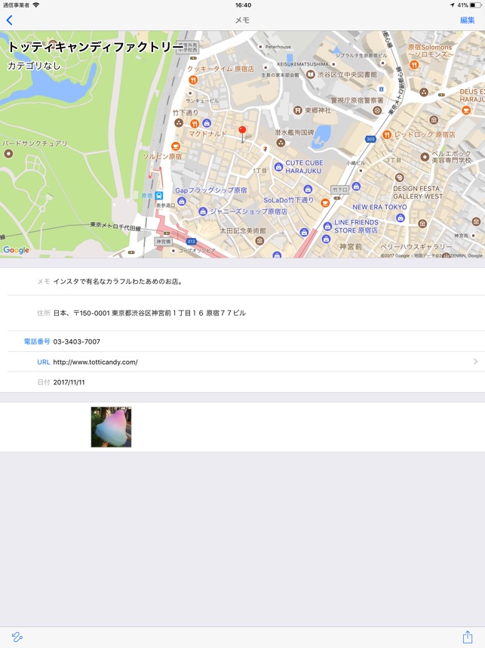Tap the カテゴリなし category label

pyautogui.click(x=34, y=65)
